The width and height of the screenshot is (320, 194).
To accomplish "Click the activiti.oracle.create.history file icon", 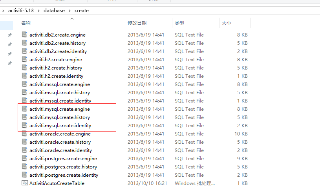I will (x=24, y=142).
